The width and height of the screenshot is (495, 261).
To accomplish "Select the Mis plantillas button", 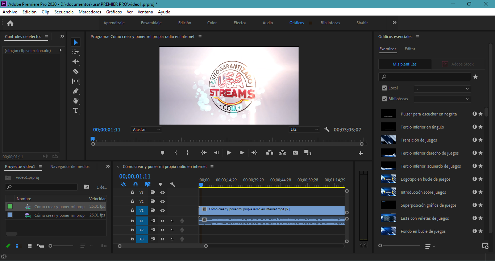I will coord(405,64).
